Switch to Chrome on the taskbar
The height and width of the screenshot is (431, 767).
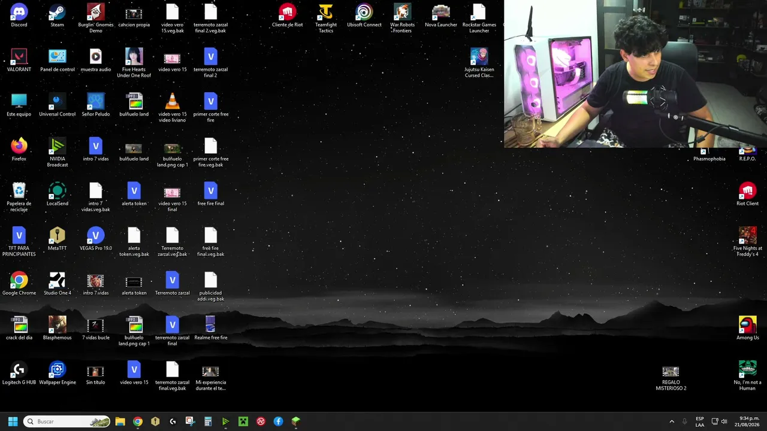138,421
